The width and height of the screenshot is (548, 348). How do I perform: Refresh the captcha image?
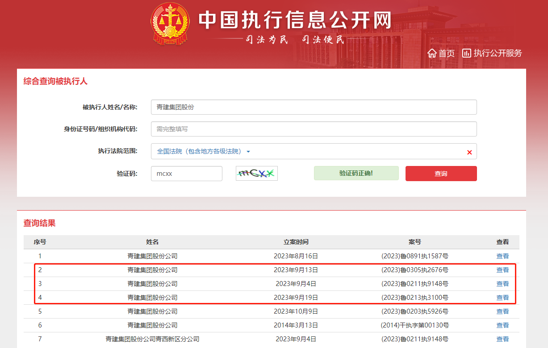click(x=256, y=174)
